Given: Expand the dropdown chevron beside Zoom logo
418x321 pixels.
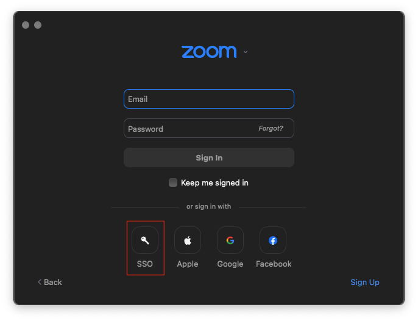Looking at the screenshot, I should point(246,52).
